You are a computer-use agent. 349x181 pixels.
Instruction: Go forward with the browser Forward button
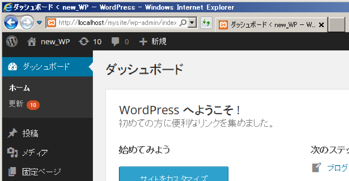(x=27, y=23)
